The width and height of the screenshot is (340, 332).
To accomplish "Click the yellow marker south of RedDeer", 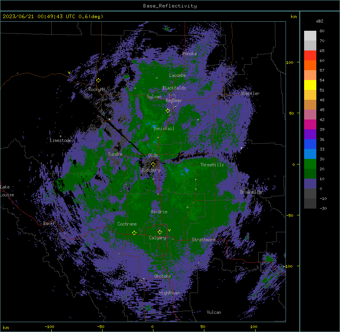I will (168, 111).
